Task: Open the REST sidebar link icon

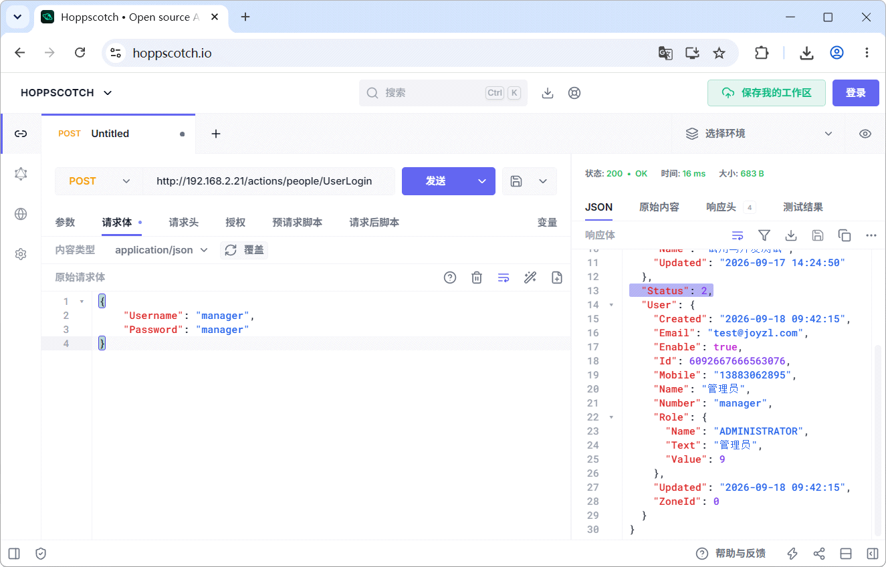Action: pyautogui.click(x=21, y=134)
